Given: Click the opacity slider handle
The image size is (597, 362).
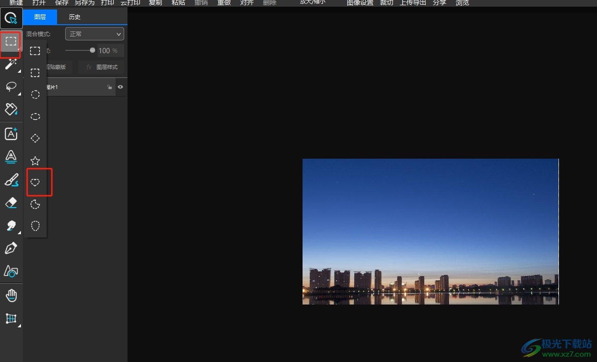Looking at the screenshot, I should (x=92, y=50).
